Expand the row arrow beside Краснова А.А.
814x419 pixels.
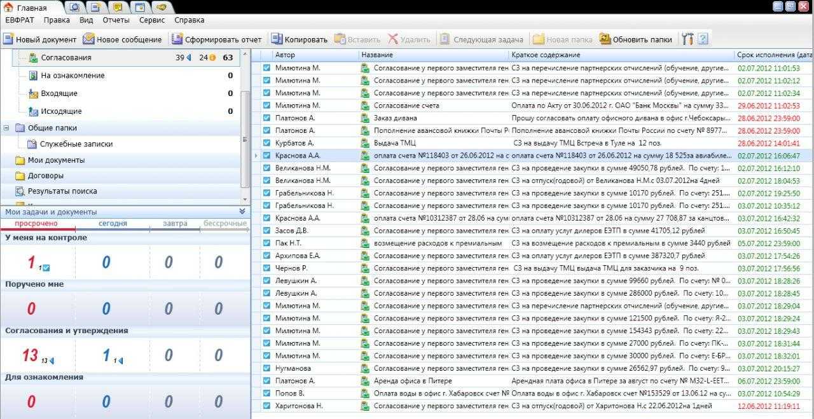pyautogui.click(x=256, y=156)
